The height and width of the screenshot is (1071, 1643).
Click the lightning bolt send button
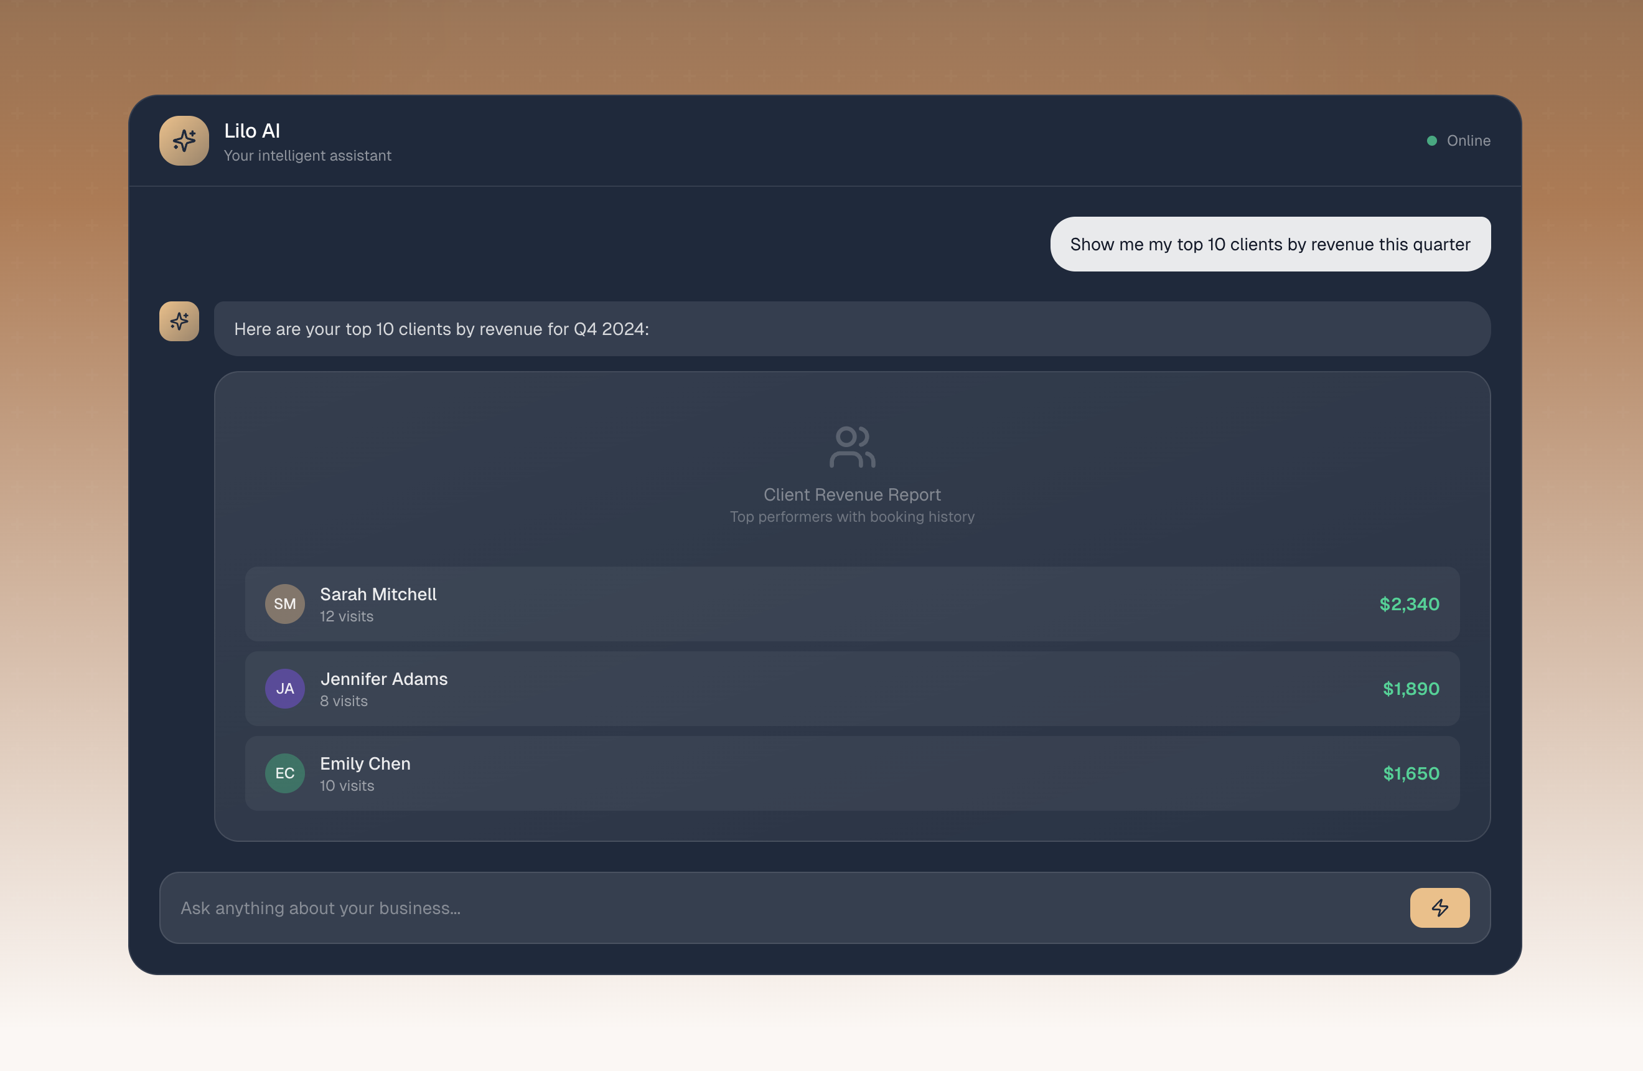1439,907
